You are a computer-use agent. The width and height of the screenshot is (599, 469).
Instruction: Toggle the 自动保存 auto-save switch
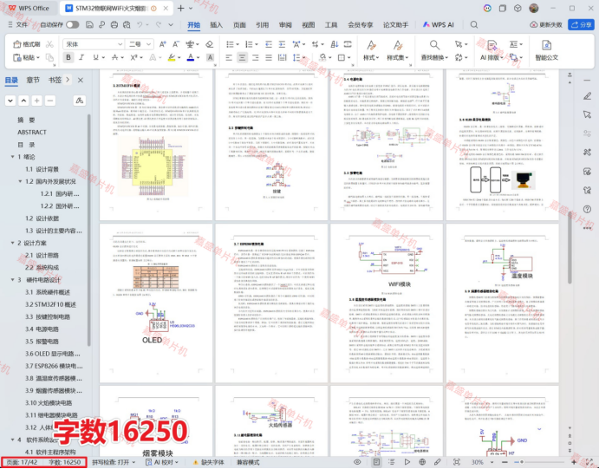[x=72, y=24]
